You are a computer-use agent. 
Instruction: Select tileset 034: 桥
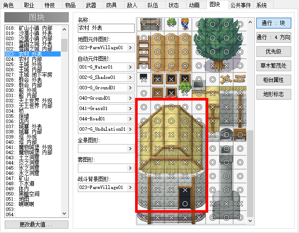pyautogui.click(x=33, y=111)
